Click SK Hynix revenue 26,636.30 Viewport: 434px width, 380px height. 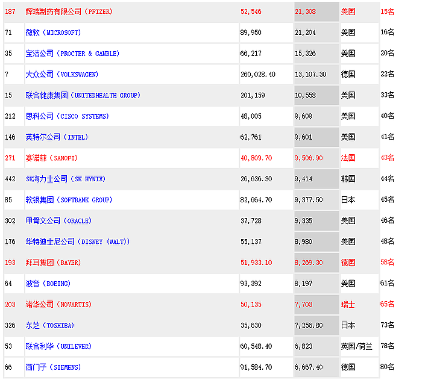(256, 179)
